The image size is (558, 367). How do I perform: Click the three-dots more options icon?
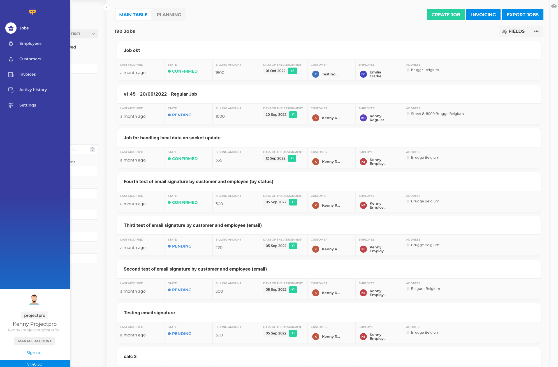tap(536, 31)
